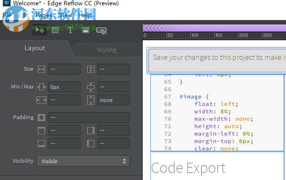Click the ruler at the 200 mark
The width and height of the screenshot is (286, 180).
click(243, 35)
